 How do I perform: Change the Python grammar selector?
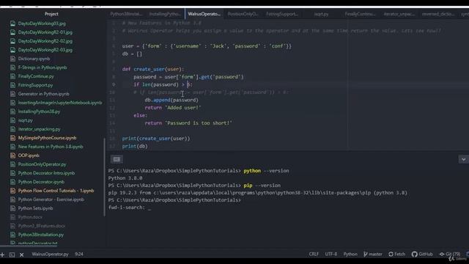pyautogui.click(x=350, y=254)
